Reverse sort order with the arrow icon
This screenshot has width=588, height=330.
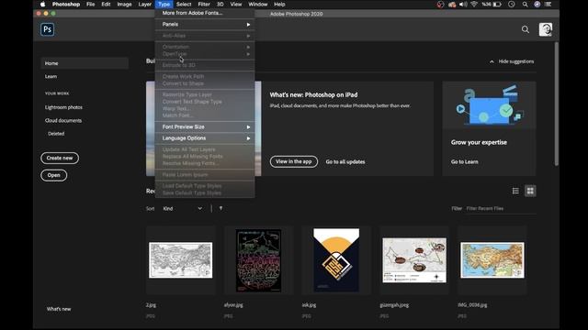tap(220, 208)
